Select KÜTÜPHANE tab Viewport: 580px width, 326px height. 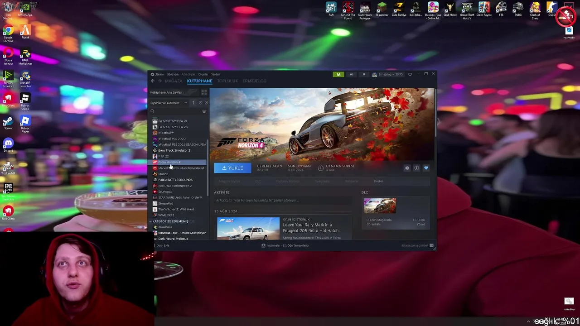click(199, 81)
